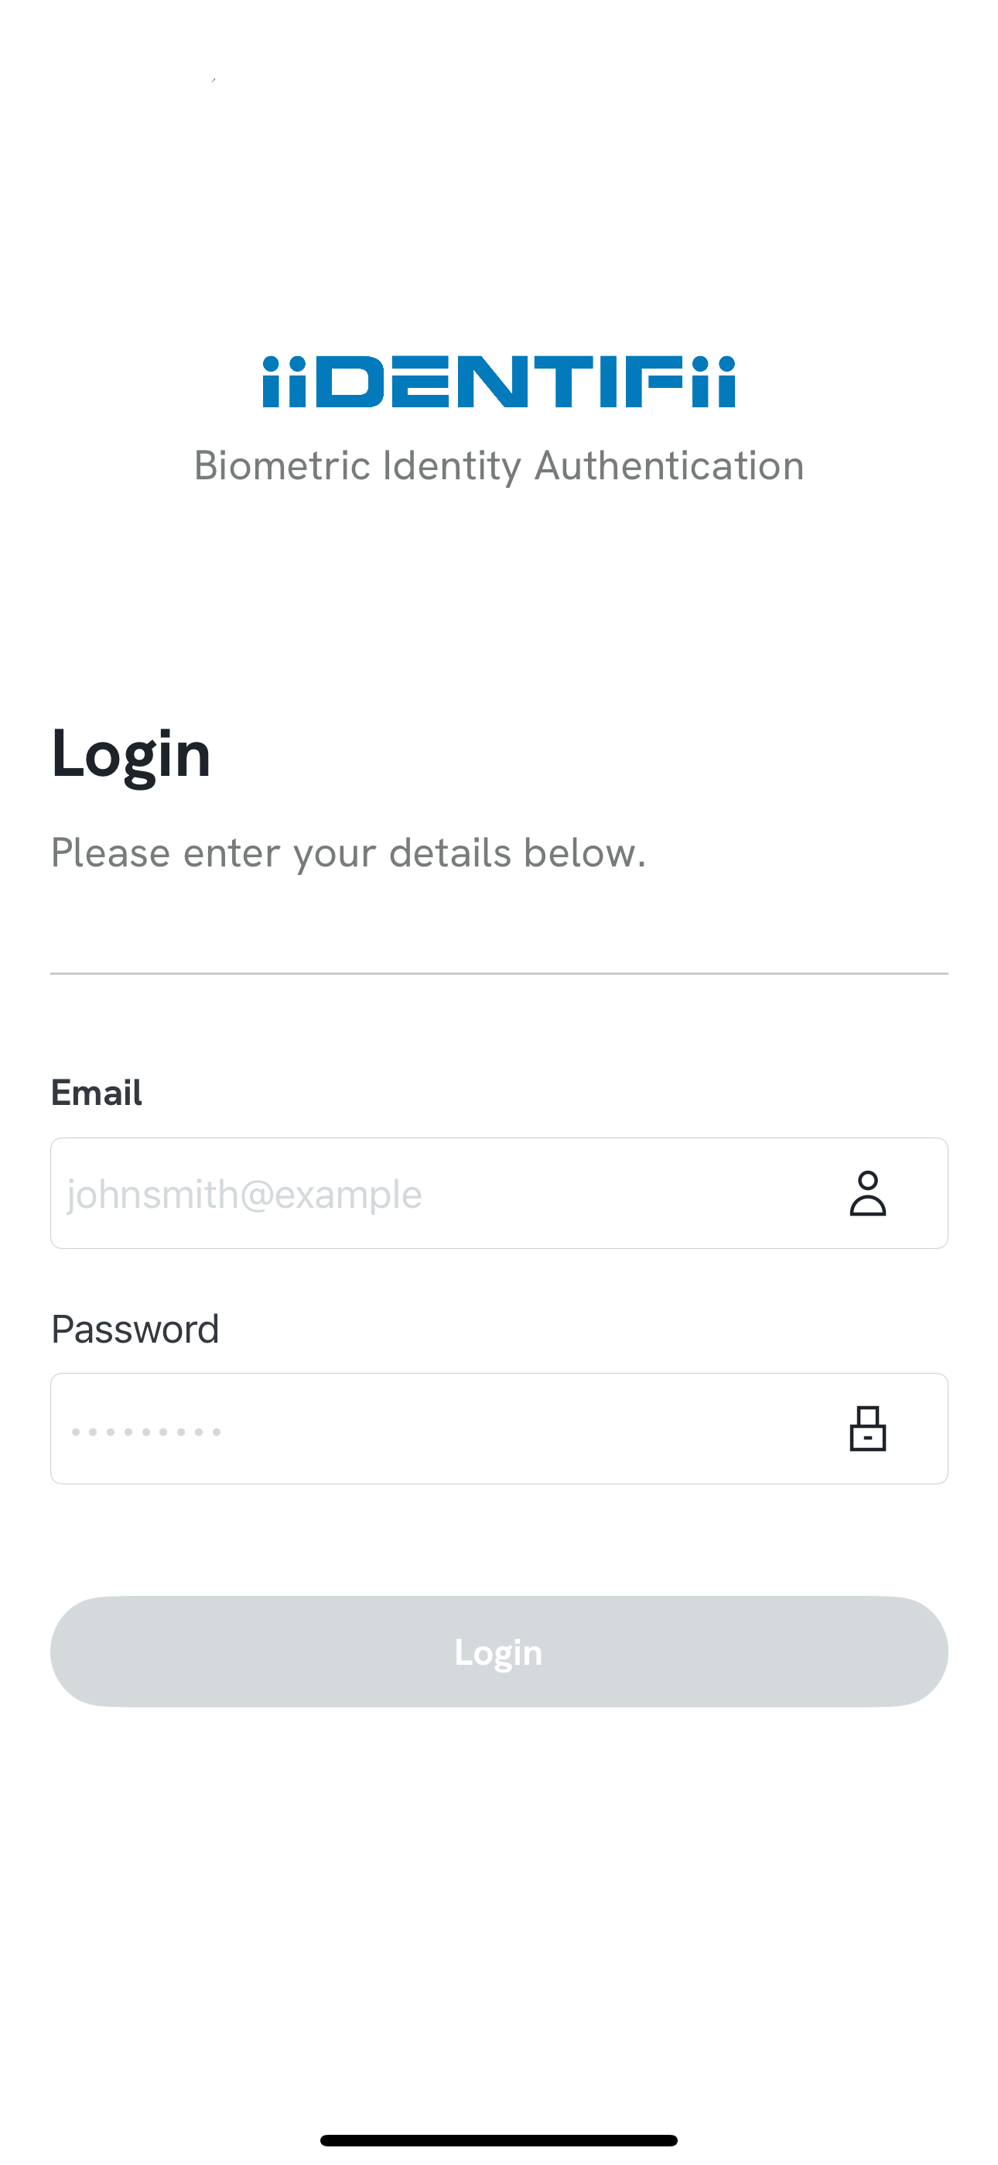Select the dotted password placeholder
Screen dimensions: 998x2165
pyautogui.click(x=146, y=1431)
